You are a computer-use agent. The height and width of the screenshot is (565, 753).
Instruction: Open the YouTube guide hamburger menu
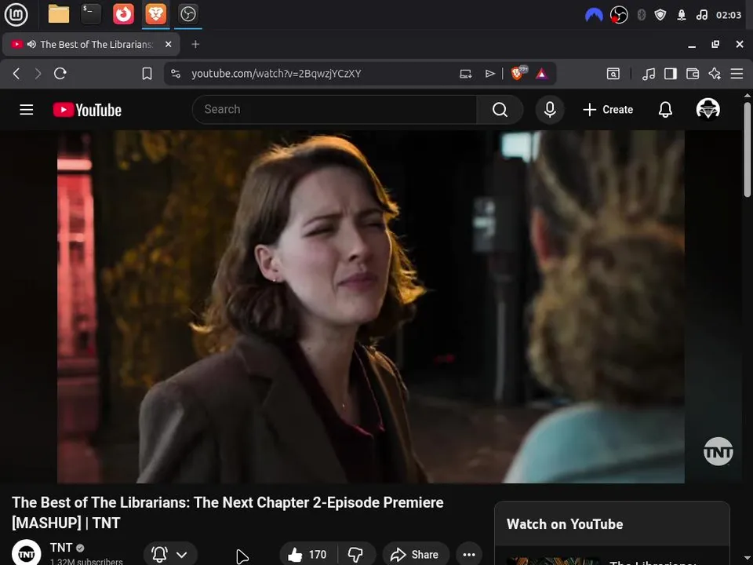click(27, 110)
